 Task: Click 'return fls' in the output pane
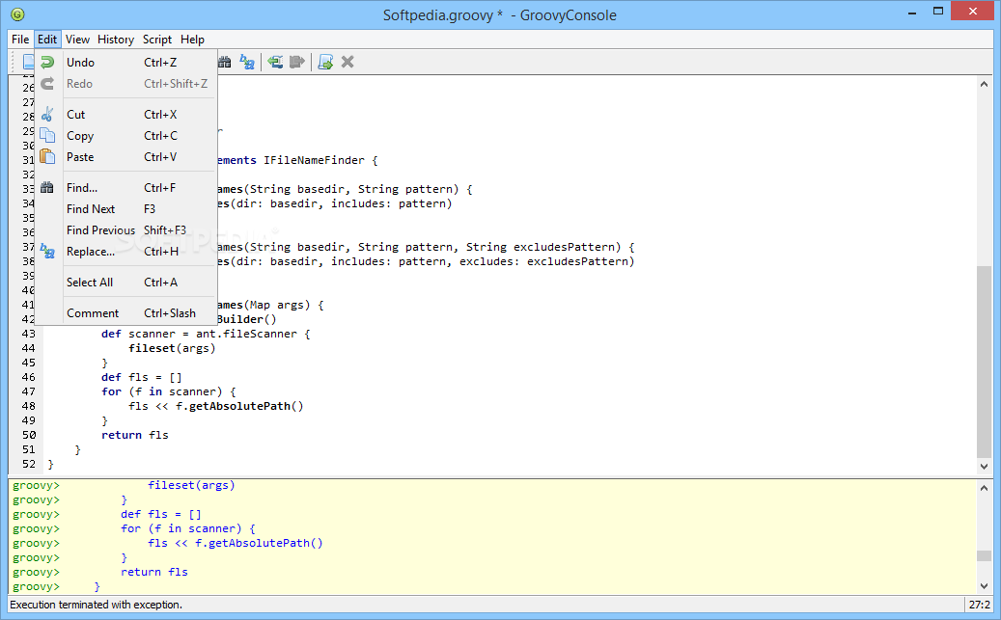pos(154,572)
